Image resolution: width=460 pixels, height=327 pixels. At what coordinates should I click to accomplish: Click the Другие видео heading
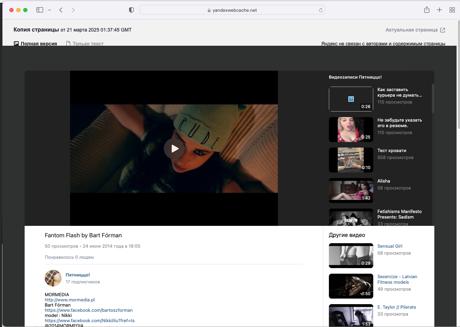coord(347,235)
